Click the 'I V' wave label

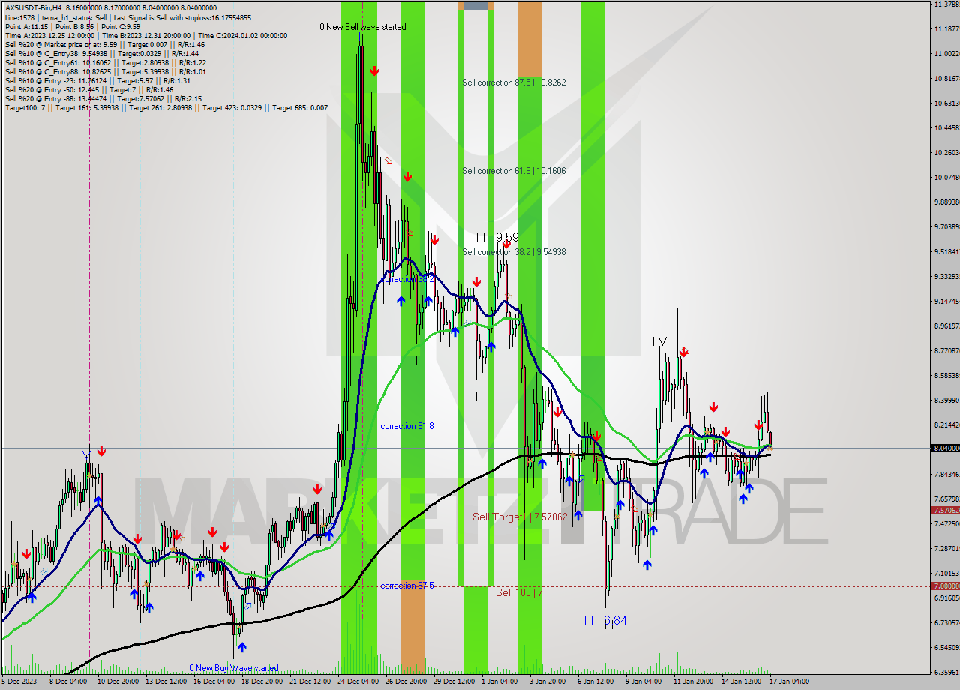tap(658, 341)
